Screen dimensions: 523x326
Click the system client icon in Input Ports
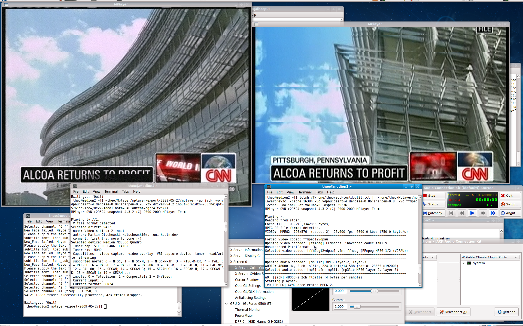[x=469, y=263]
